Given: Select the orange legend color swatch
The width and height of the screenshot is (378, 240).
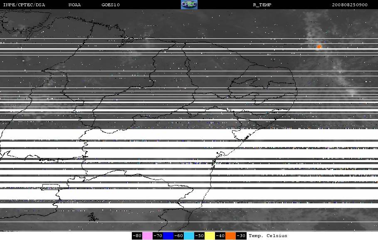Looking at the screenshot, I should 230,236.
